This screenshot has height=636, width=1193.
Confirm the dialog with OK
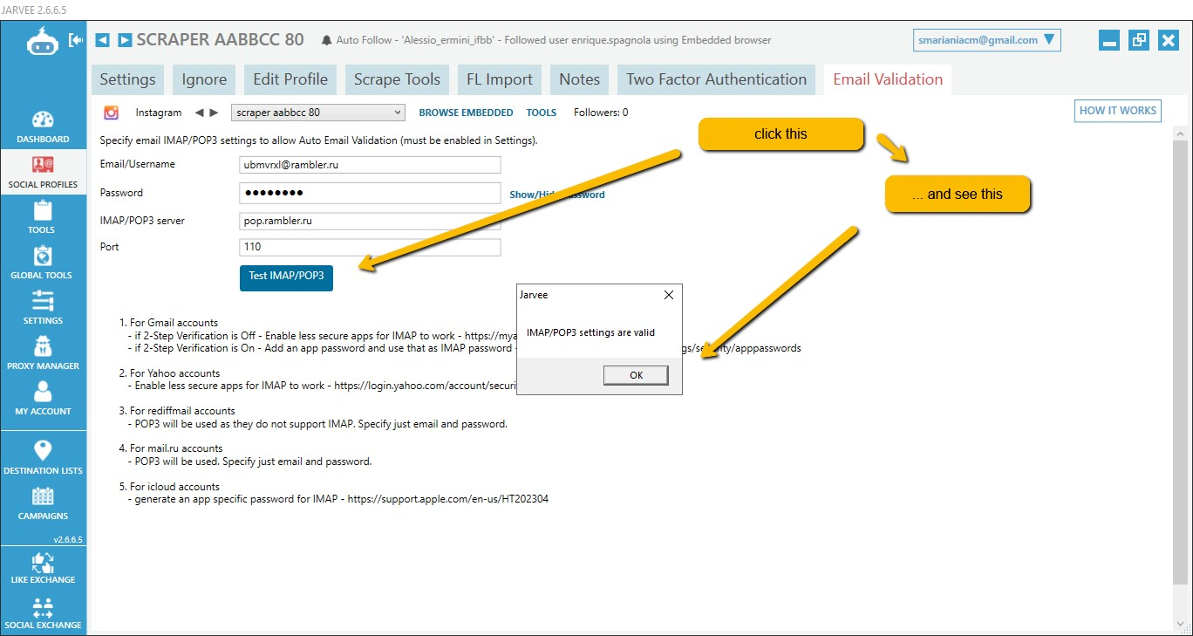(636, 375)
